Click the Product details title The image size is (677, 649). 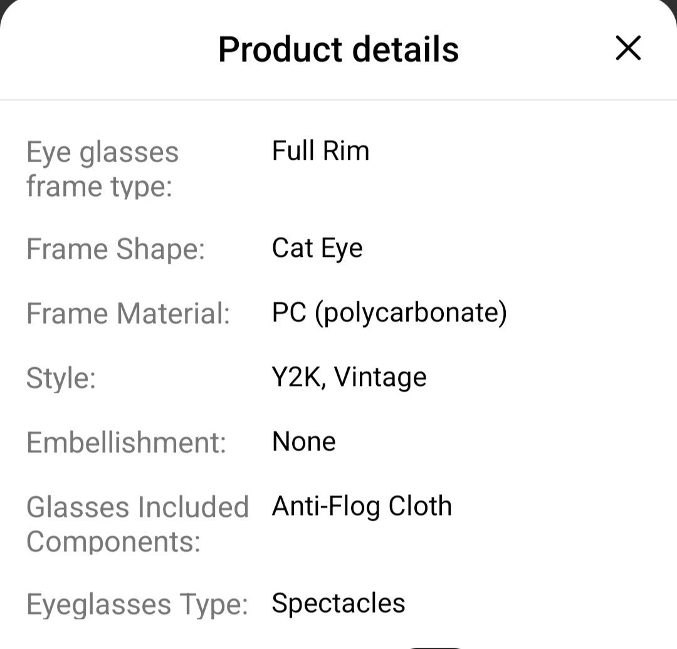(338, 49)
